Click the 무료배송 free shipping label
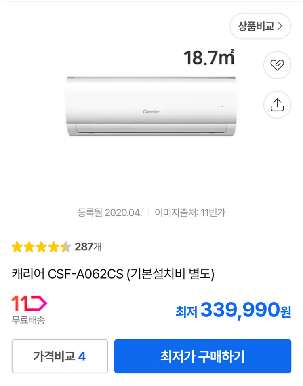 [28, 320]
